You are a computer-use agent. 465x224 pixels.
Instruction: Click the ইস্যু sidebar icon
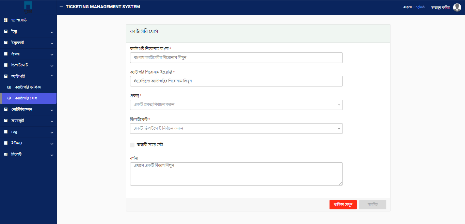coord(5,31)
